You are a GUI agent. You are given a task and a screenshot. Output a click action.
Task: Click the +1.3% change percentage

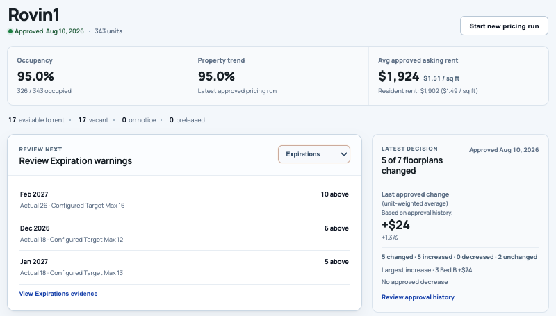pos(389,238)
